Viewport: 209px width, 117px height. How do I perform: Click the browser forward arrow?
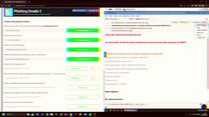click(x=6, y=6)
